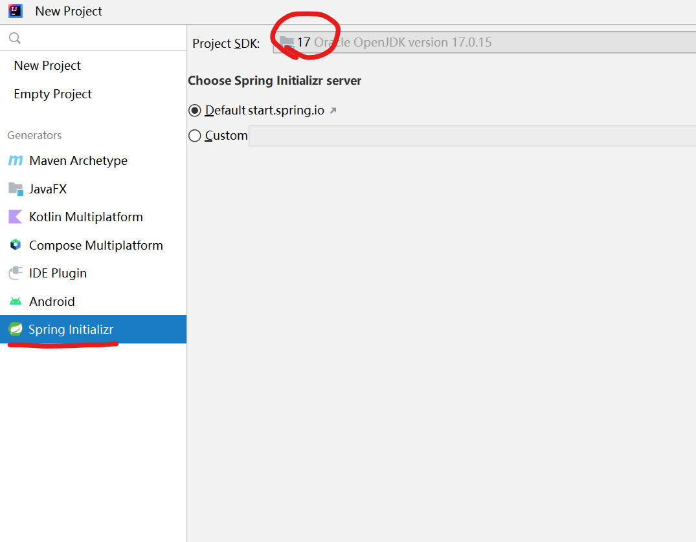Click the Spring Initializr leaf icon
This screenshot has width=696, height=542.
[16, 329]
